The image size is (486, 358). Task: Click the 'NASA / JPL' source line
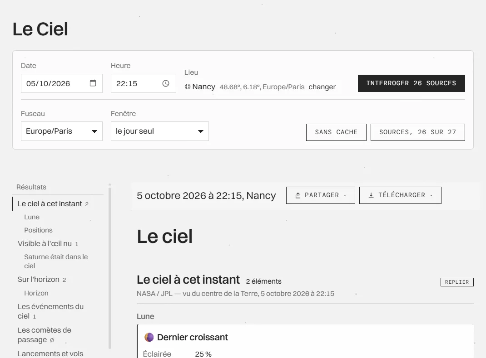236,294
